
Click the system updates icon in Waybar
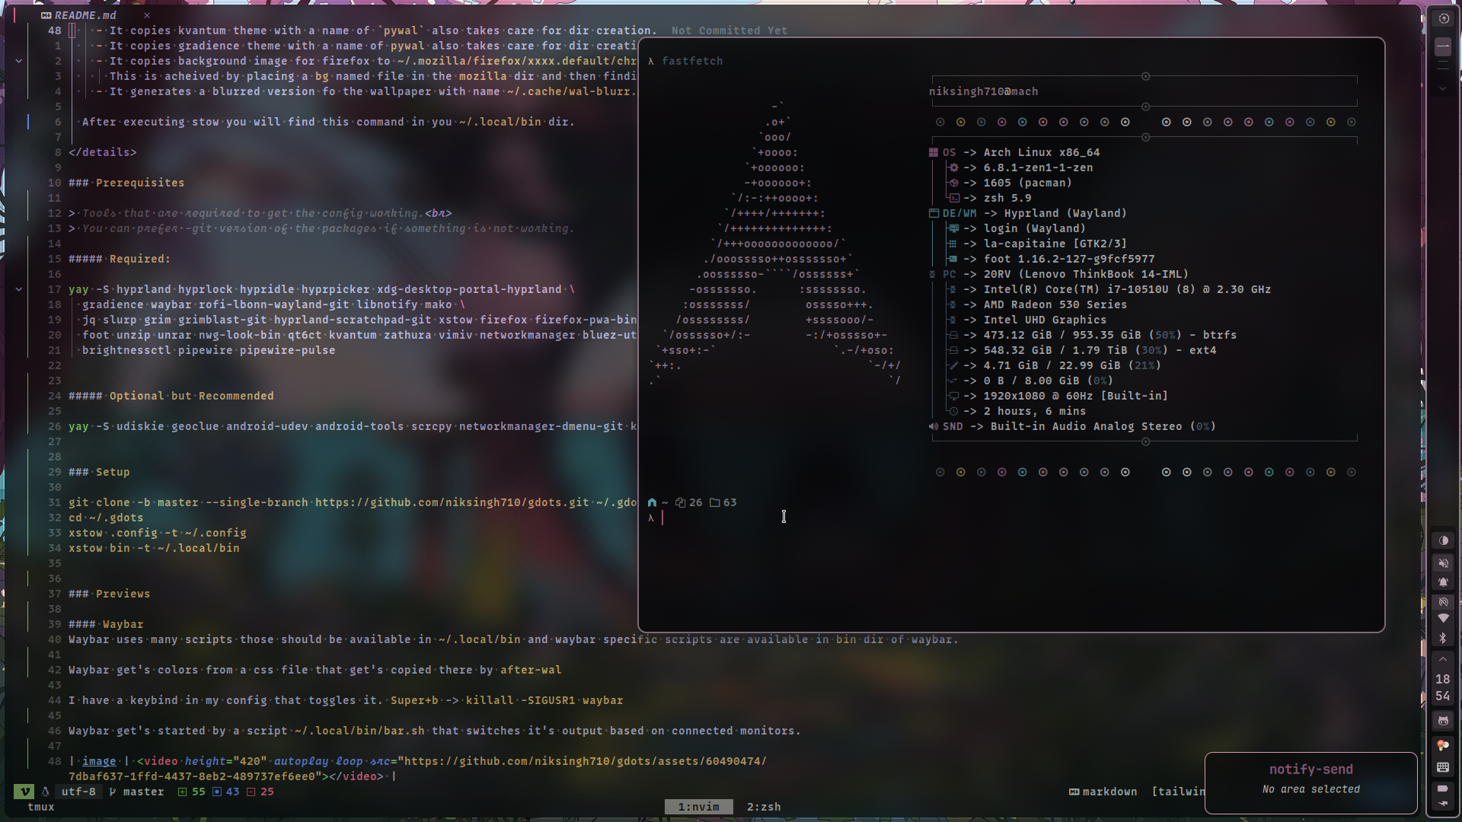point(1443,18)
